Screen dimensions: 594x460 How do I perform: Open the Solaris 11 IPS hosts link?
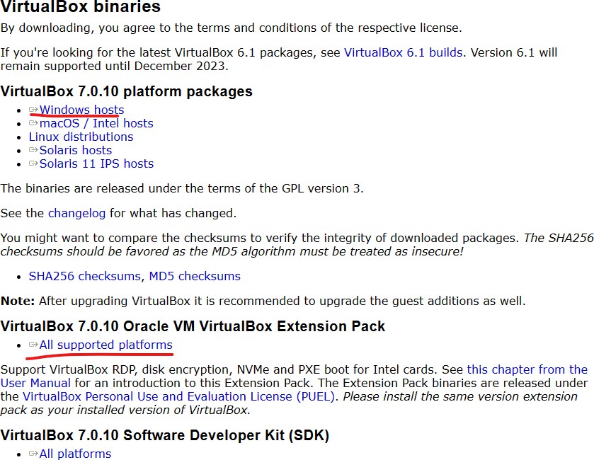click(x=96, y=163)
